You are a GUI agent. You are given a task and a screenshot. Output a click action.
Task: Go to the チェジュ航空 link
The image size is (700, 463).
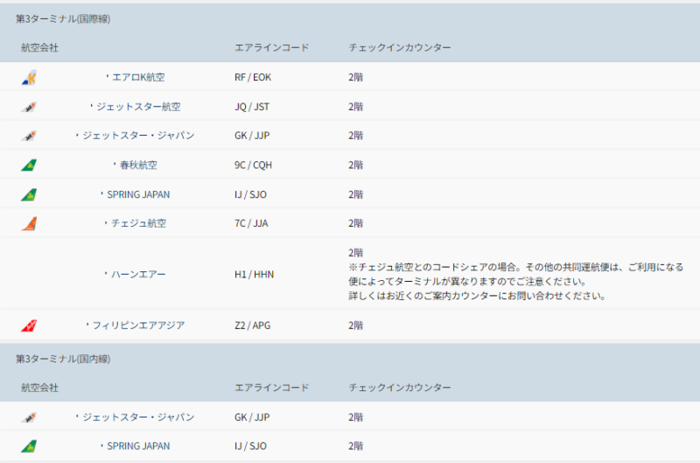click(x=138, y=223)
